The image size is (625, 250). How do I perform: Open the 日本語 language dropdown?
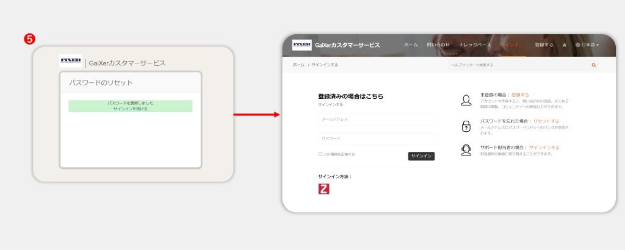point(587,45)
